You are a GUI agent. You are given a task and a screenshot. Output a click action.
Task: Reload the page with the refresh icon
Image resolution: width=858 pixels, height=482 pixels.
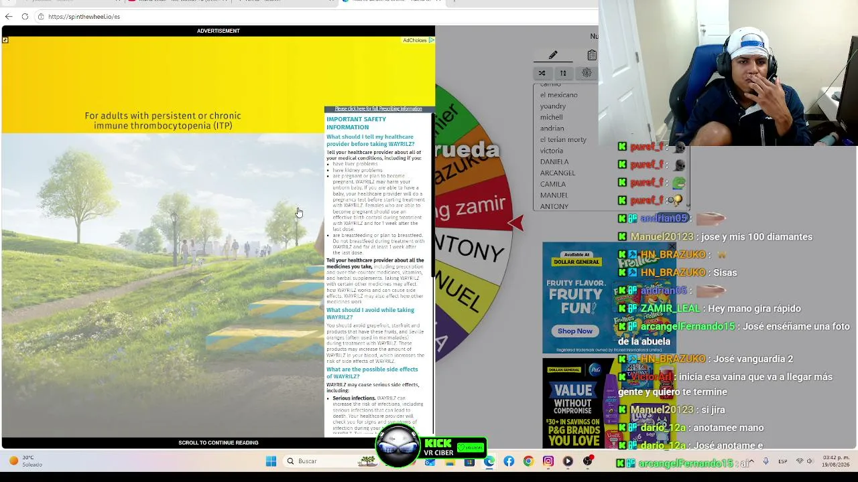coord(25,16)
